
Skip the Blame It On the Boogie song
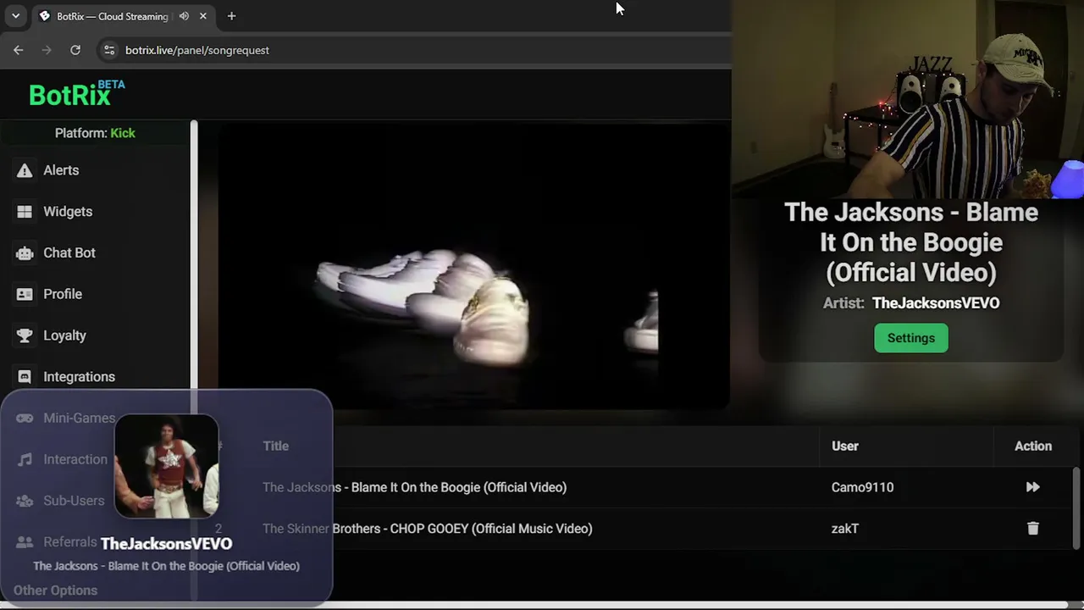1032,487
